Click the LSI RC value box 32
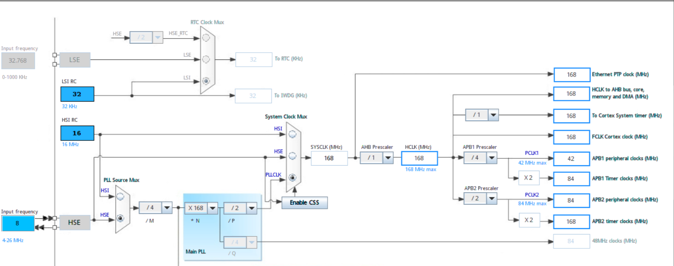Viewport: 674px width, 266px height. pos(77,94)
